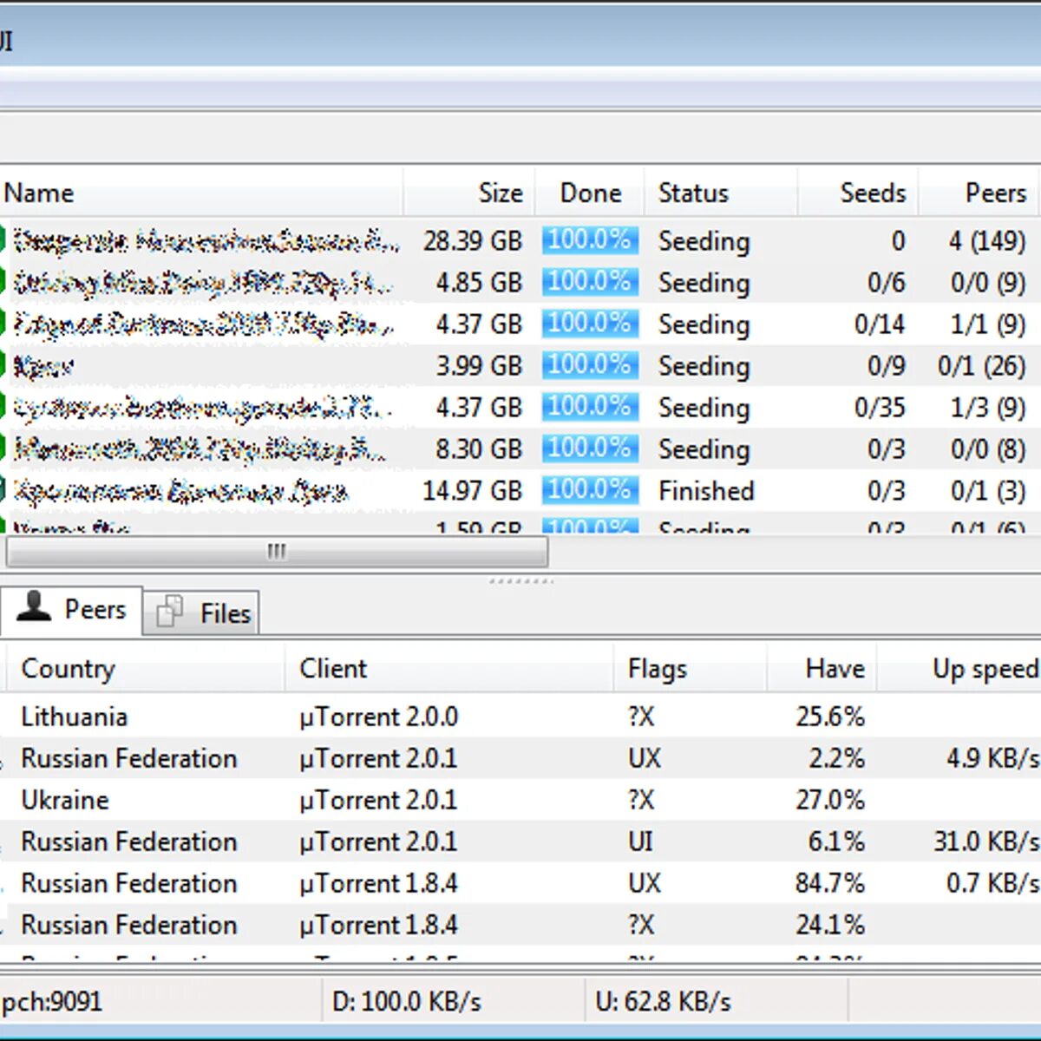Click status icon of the 14.97 GB torrent
1041x1041 pixels.
(x=3, y=489)
